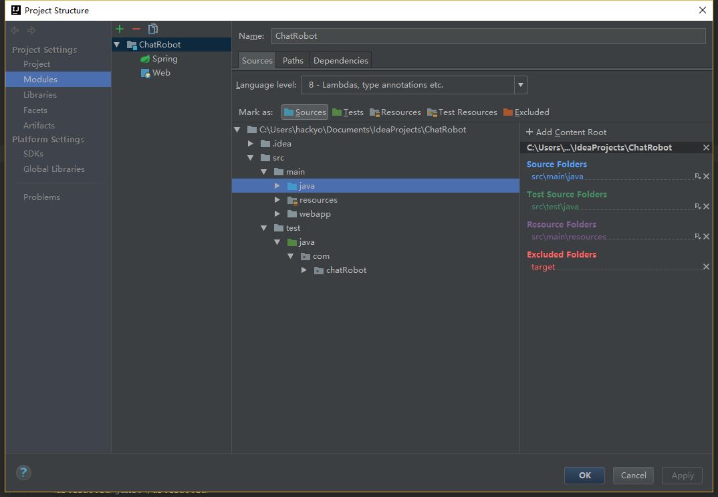The height and width of the screenshot is (497, 718).
Task: Switch to the Dependencies tab
Action: click(340, 60)
